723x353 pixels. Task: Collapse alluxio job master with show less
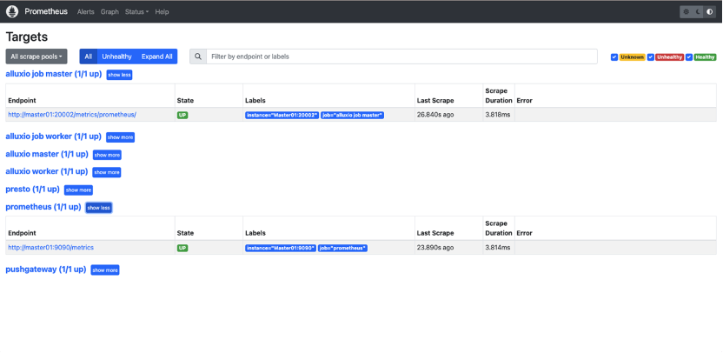tap(119, 75)
